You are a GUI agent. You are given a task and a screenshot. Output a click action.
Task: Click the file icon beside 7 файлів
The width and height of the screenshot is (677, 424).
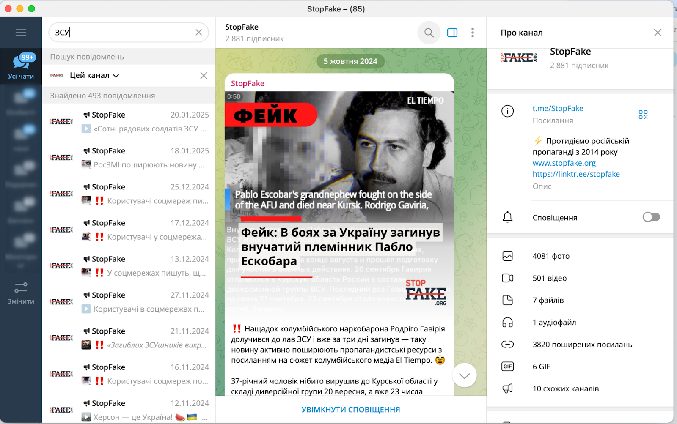click(507, 300)
